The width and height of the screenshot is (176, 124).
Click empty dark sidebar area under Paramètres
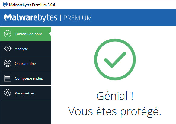coord(26,112)
